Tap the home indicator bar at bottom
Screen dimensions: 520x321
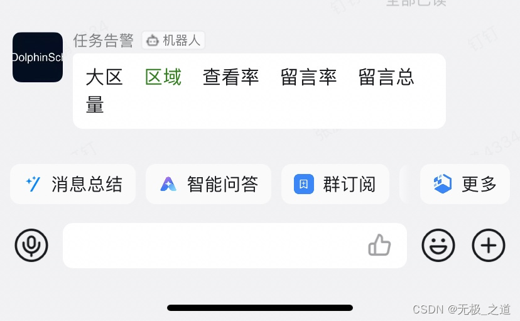[x=260, y=308]
